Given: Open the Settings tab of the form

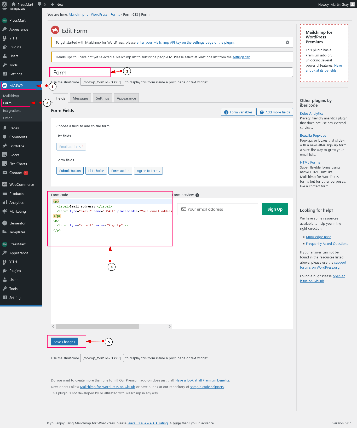Looking at the screenshot, I should (x=102, y=98).
